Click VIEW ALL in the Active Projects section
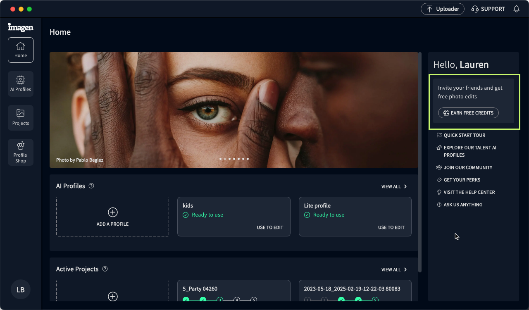This screenshot has width=529, height=310. pos(394,269)
